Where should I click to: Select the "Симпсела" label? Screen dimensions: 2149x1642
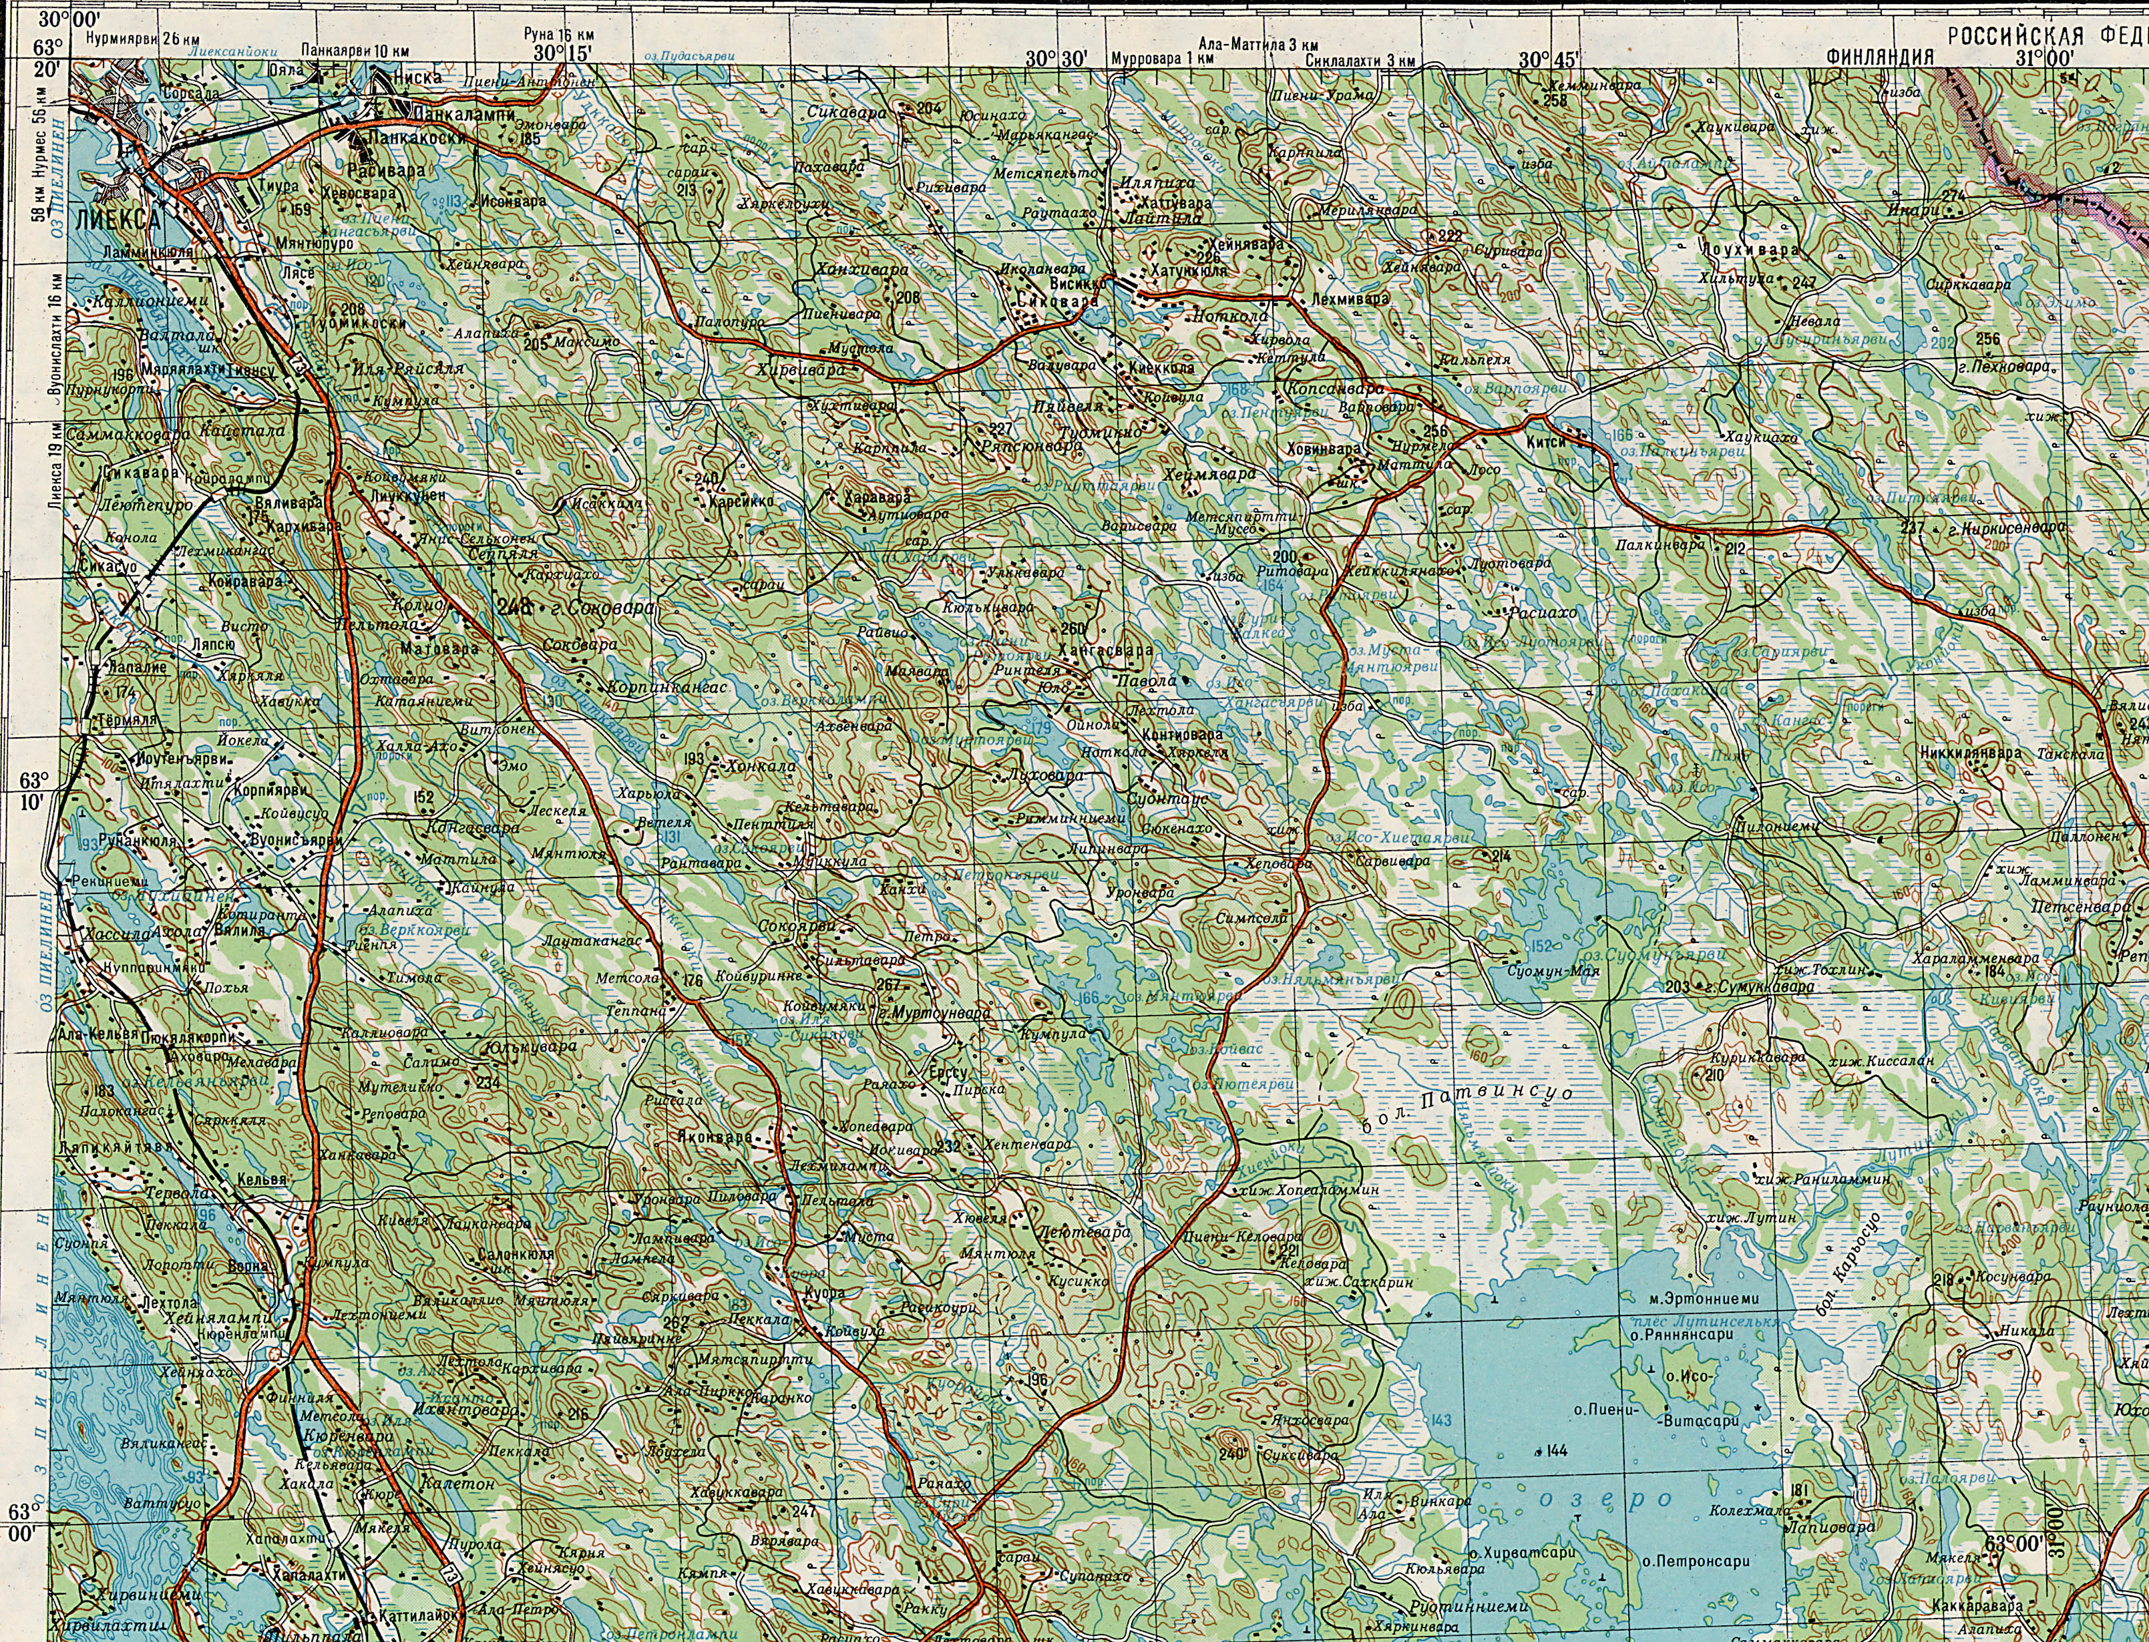[1252, 919]
